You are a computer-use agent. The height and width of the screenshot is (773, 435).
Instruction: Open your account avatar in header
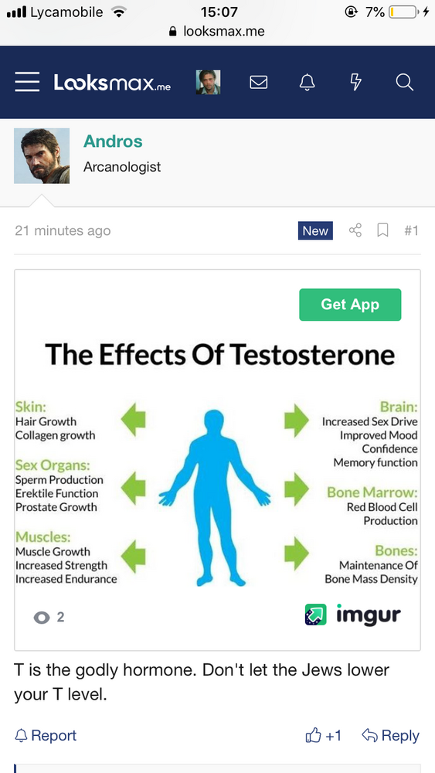209,82
